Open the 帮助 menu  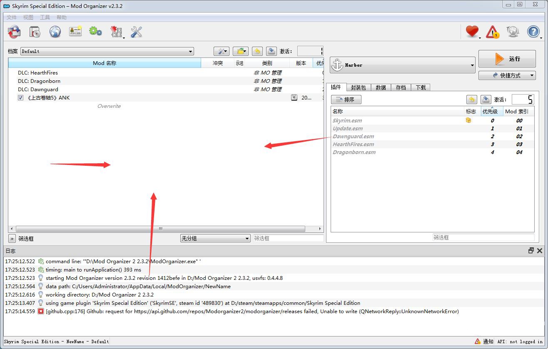62,17
